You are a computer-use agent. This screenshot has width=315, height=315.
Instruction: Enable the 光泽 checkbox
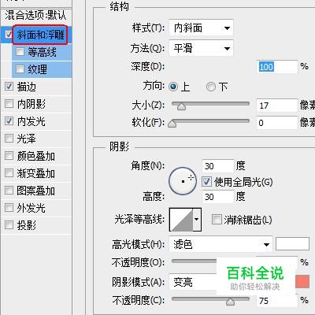(x=9, y=139)
